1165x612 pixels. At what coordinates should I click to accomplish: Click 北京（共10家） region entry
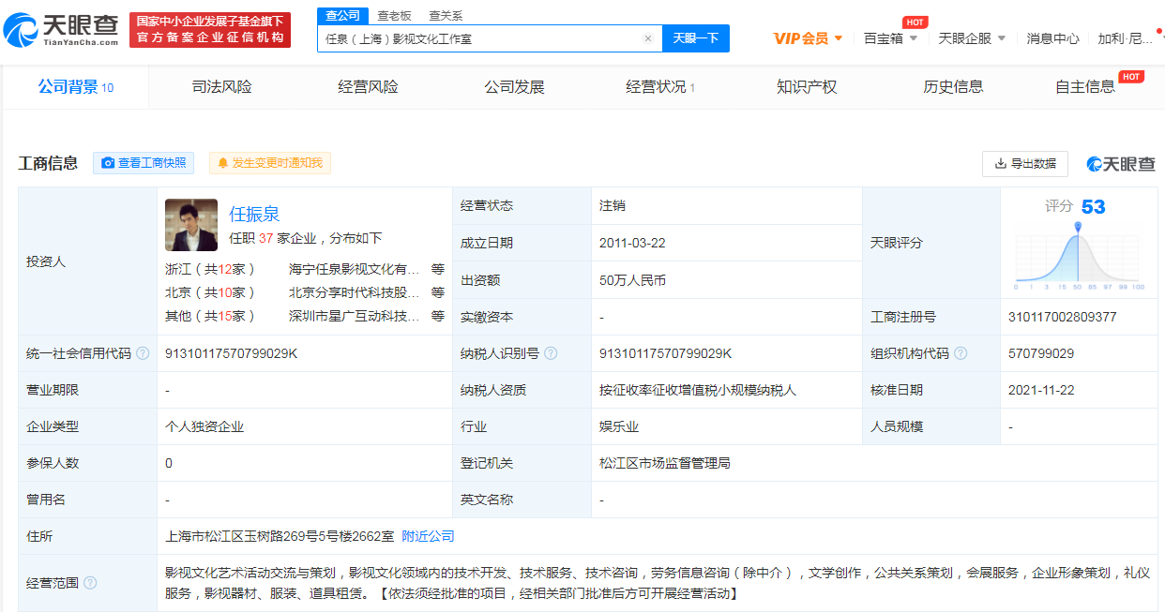[211, 292]
